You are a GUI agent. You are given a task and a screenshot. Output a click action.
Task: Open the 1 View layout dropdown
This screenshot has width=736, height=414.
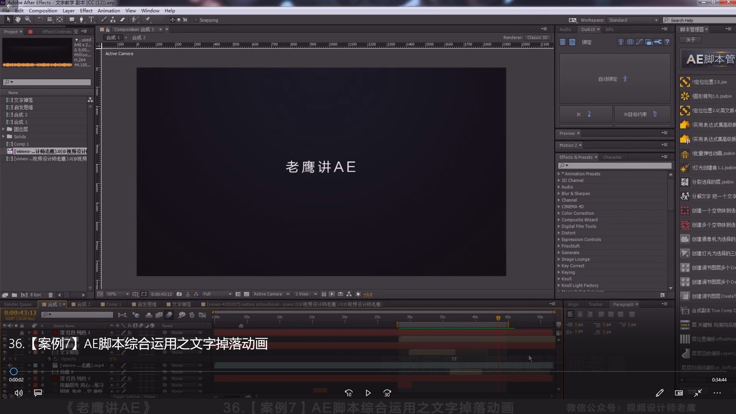coord(306,294)
